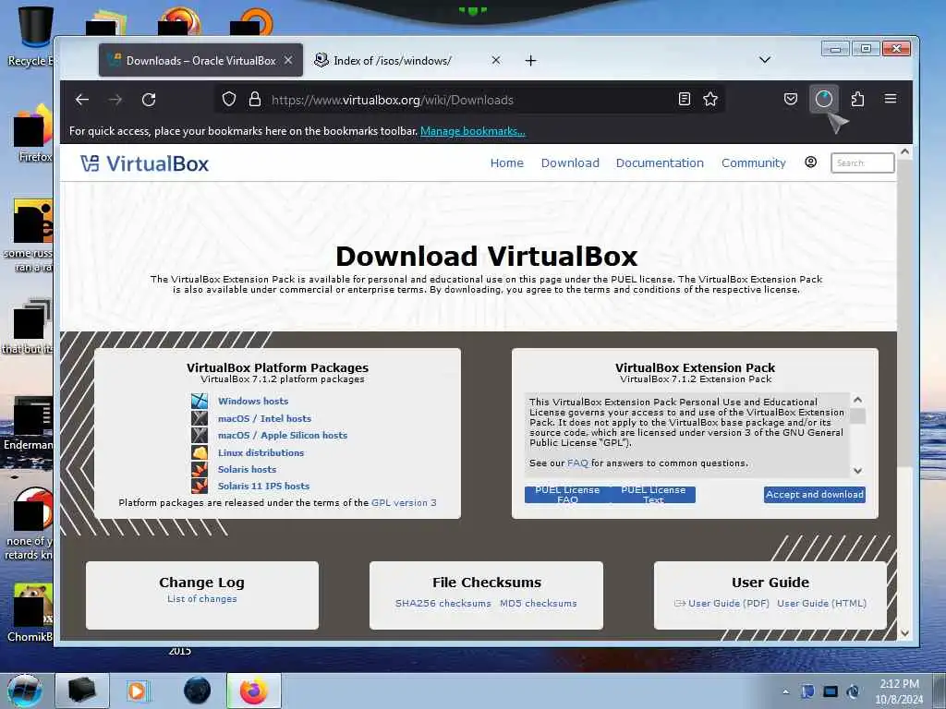946x709 pixels.
Task: Click the user account icon beside Community
Action: tap(811, 162)
